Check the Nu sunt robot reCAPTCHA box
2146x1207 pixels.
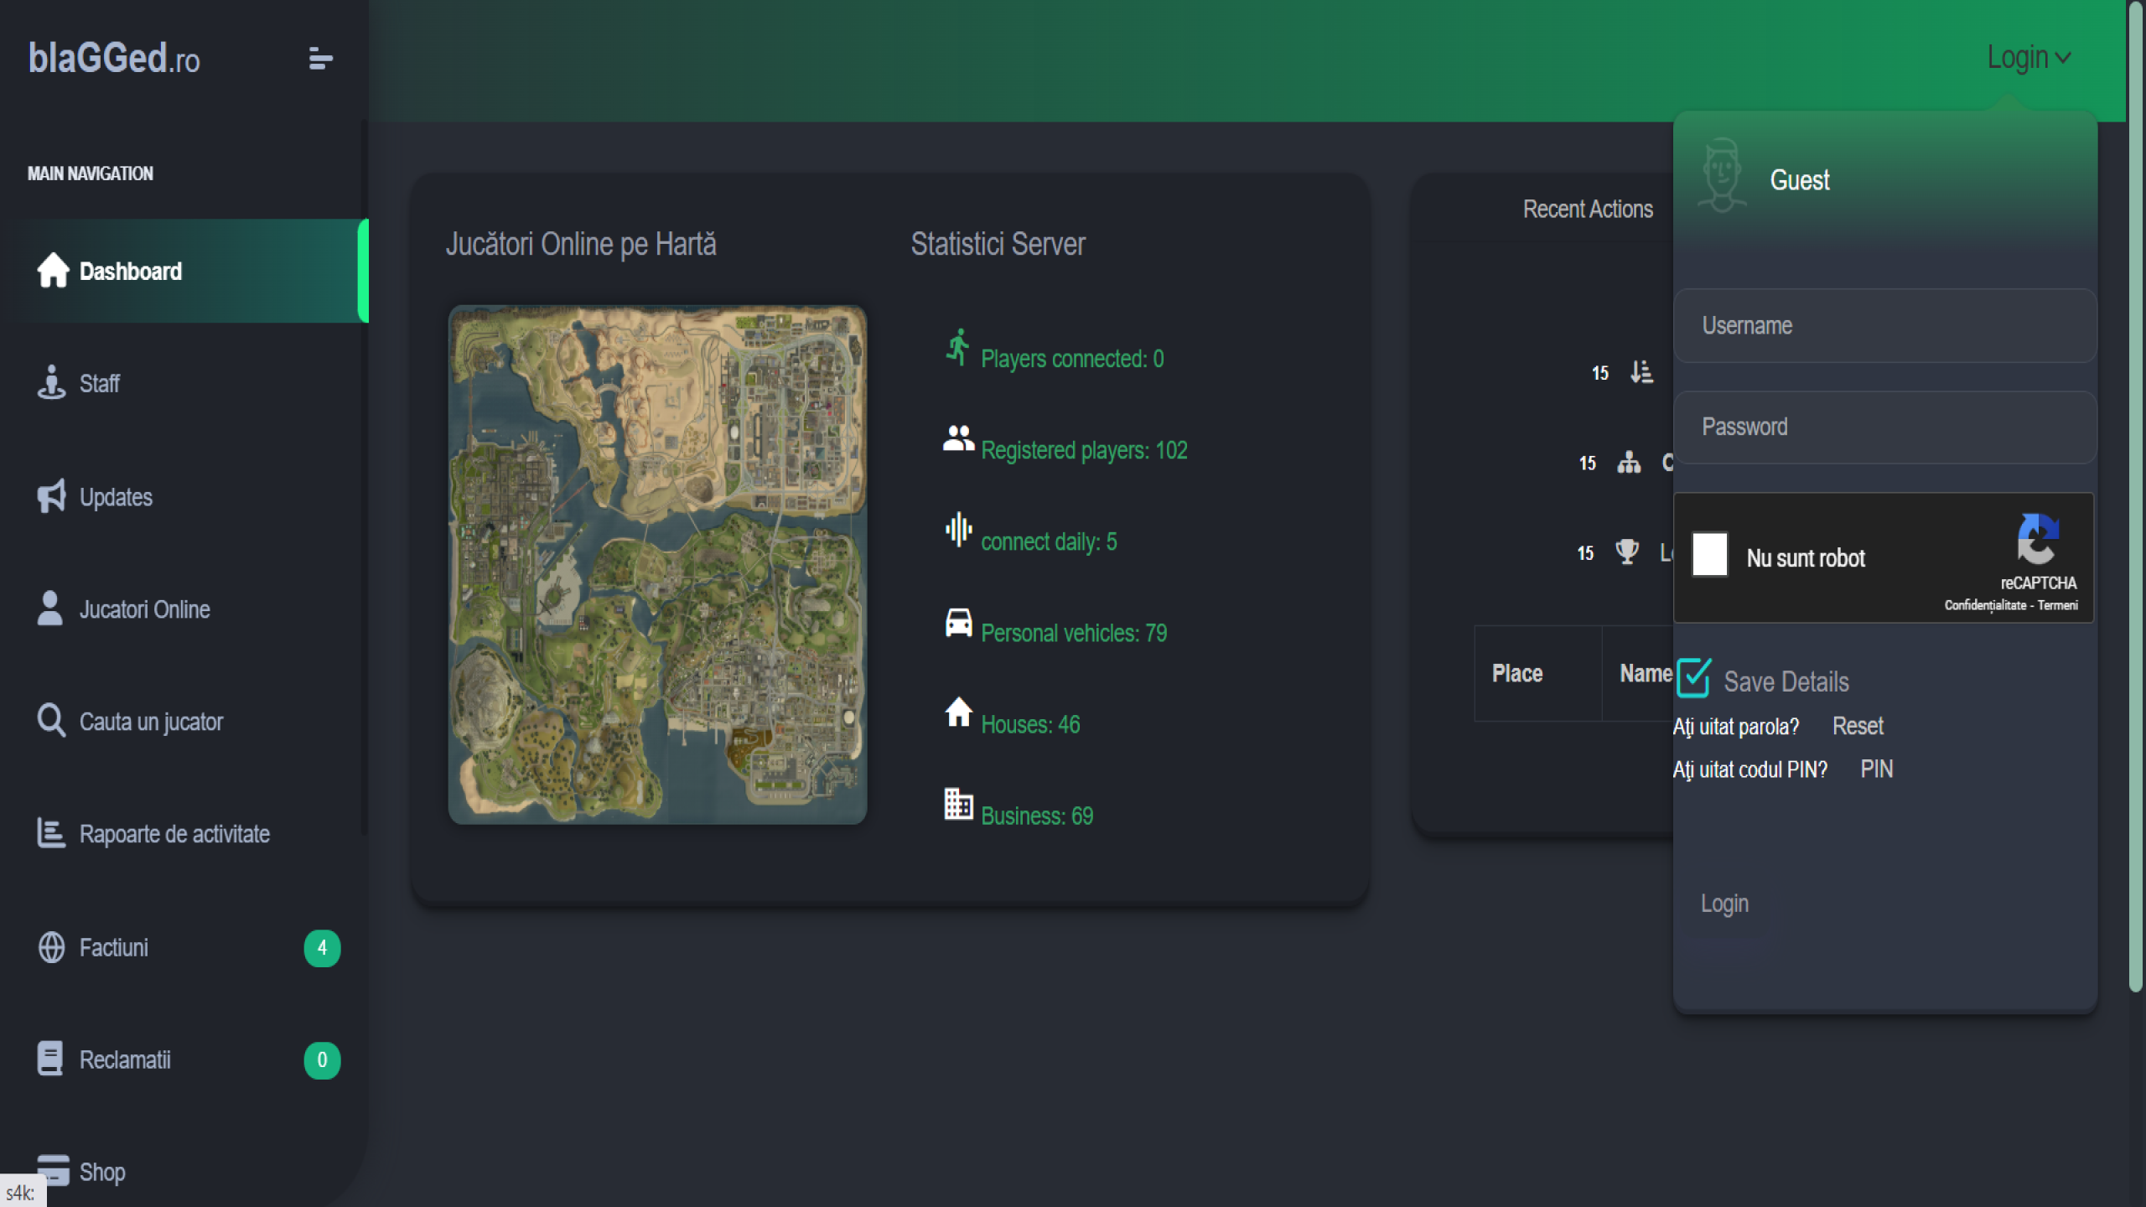coord(1709,554)
